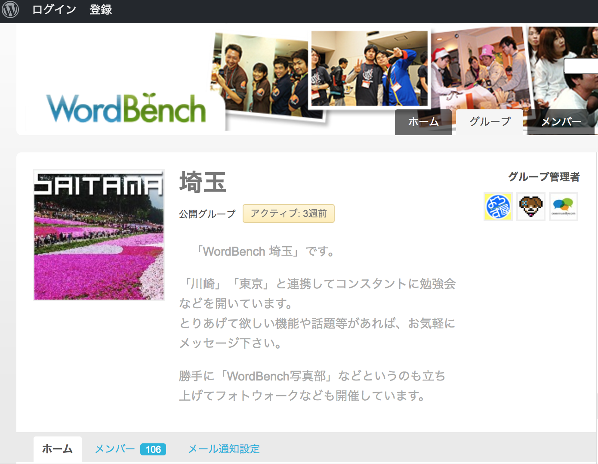Click the 106 member count badge
Screen dimensions: 598x464
153,449
